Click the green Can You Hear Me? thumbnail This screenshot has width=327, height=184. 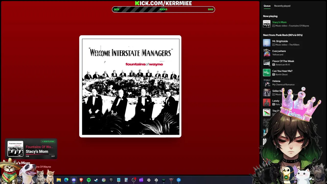coord(267,73)
